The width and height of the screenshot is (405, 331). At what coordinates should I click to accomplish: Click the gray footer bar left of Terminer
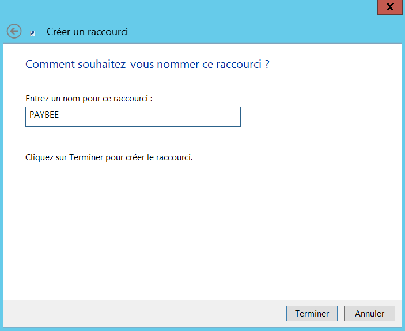tap(144, 314)
